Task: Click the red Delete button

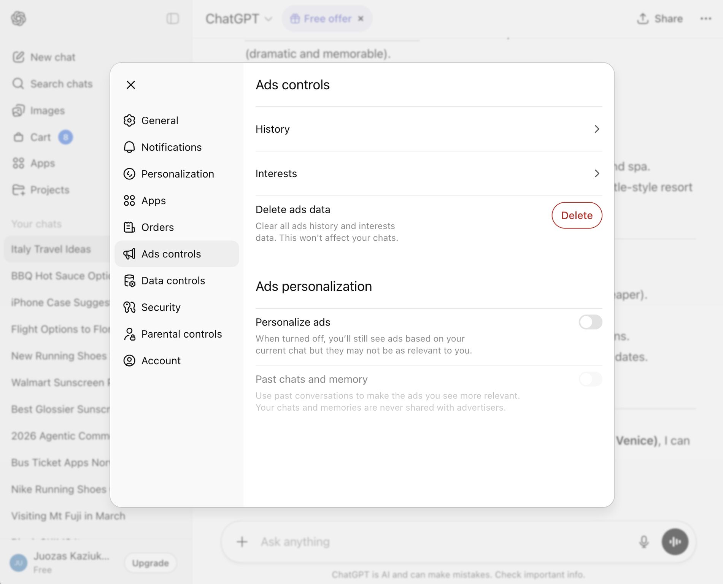Action: (577, 216)
